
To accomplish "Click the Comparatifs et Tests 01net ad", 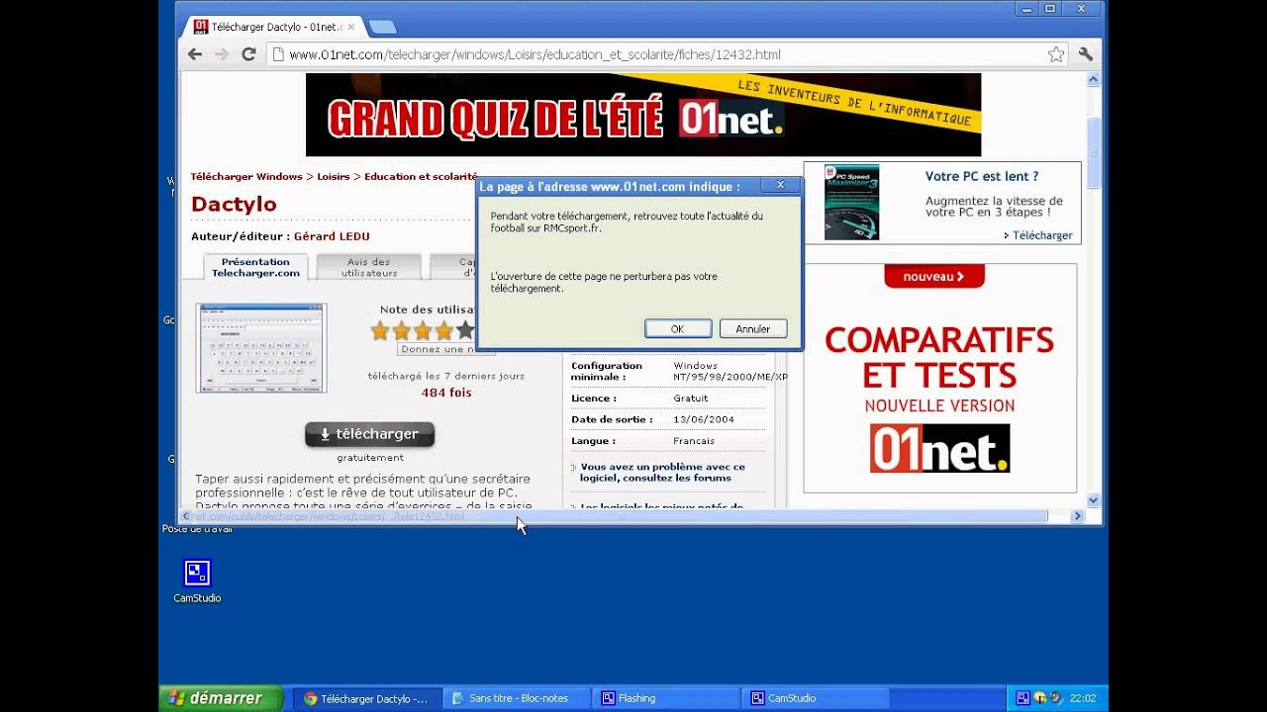I will (939, 378).
